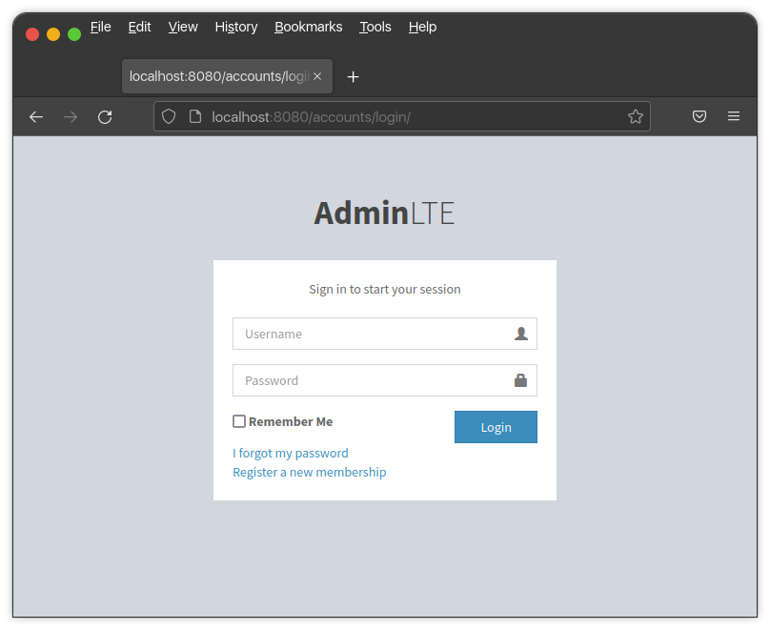Open the Tools menu
The height and width of the screenshot is (630, 770).
(375, 27)
